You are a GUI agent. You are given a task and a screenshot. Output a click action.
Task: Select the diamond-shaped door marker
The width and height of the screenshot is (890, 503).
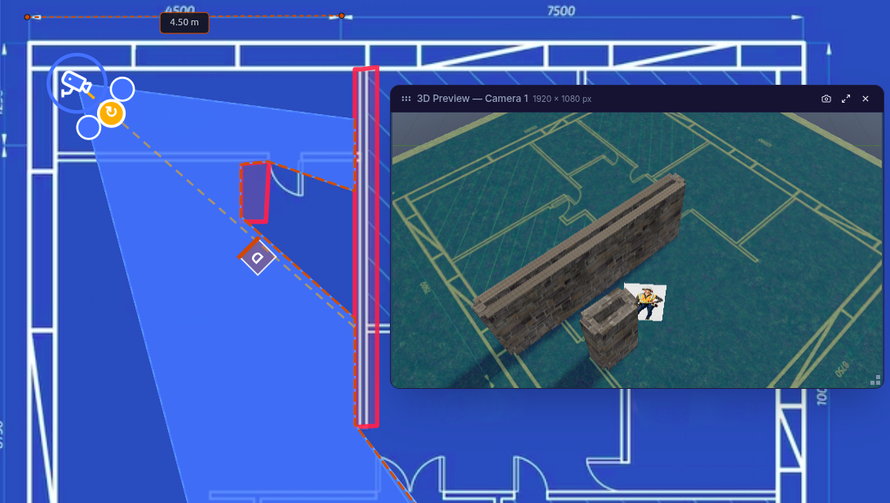pos(258,258)
